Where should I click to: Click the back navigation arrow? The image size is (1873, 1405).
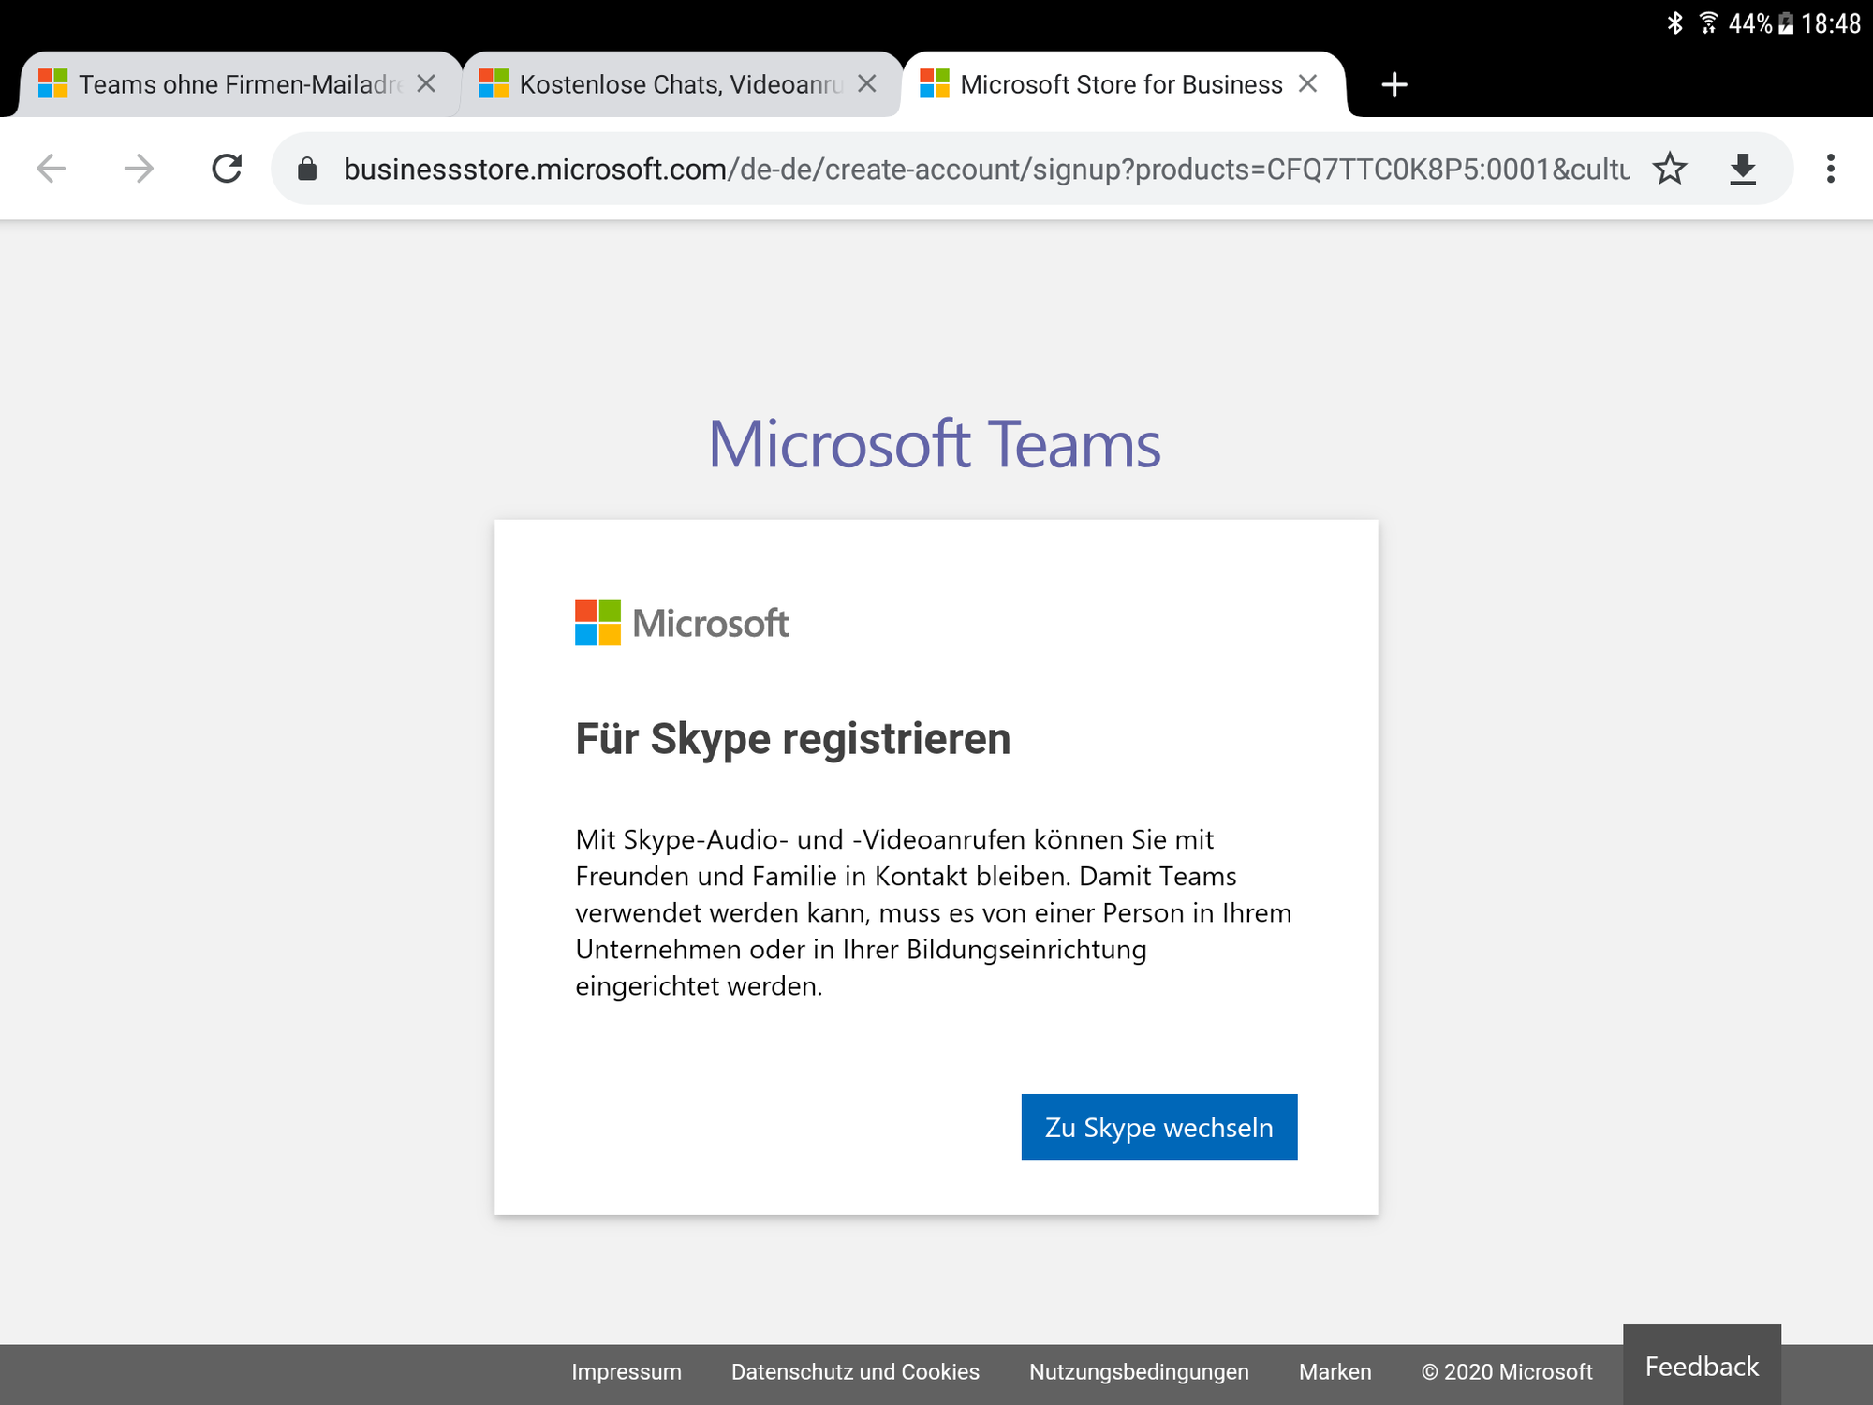coord(51,169)
